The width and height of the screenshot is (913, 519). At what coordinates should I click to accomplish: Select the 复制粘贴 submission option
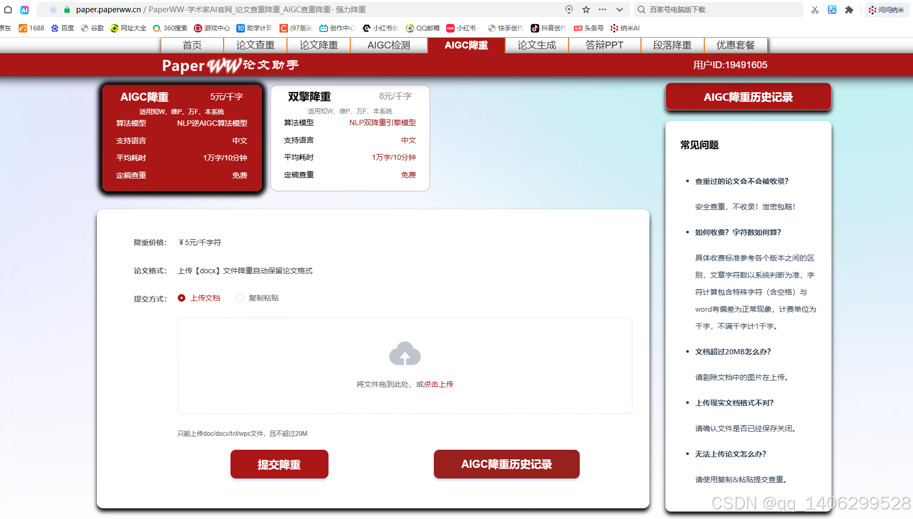(x=240, y=298)
